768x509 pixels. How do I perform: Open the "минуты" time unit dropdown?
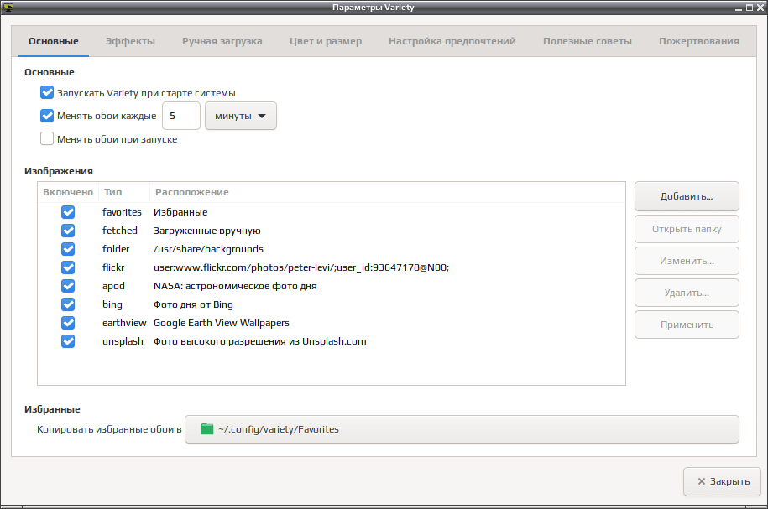(241, 116)
